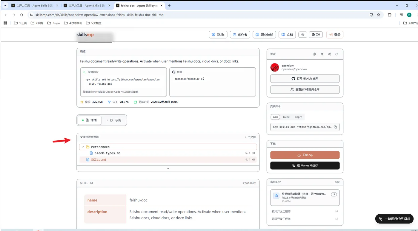Click the 2026年2月28日 00:00 update time

point(165,102)
